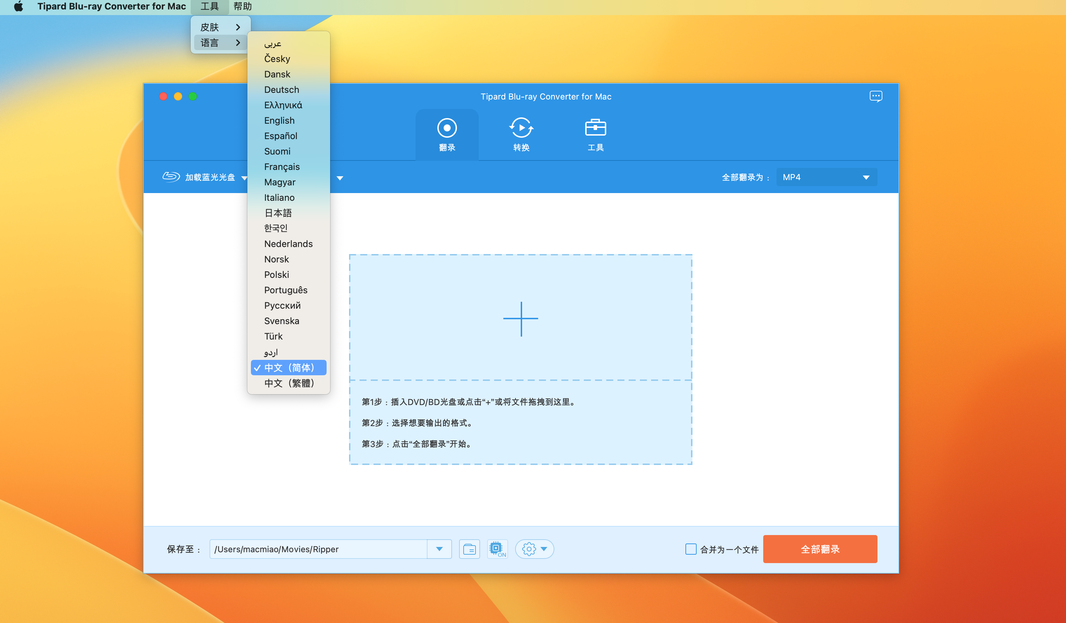This screenshot has height=623, width=1066.
Task: Expand the save path dropdown arrow
Action: [439, 549]
